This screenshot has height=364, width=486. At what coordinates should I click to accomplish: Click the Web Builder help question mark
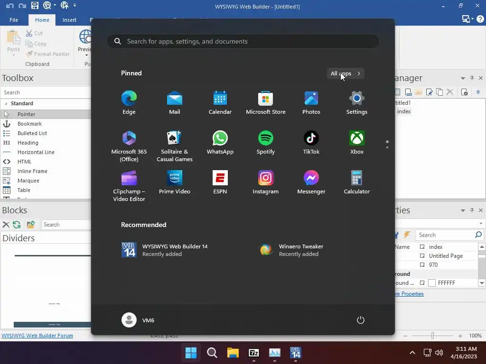pyautogui.click(x=480, y=19)
